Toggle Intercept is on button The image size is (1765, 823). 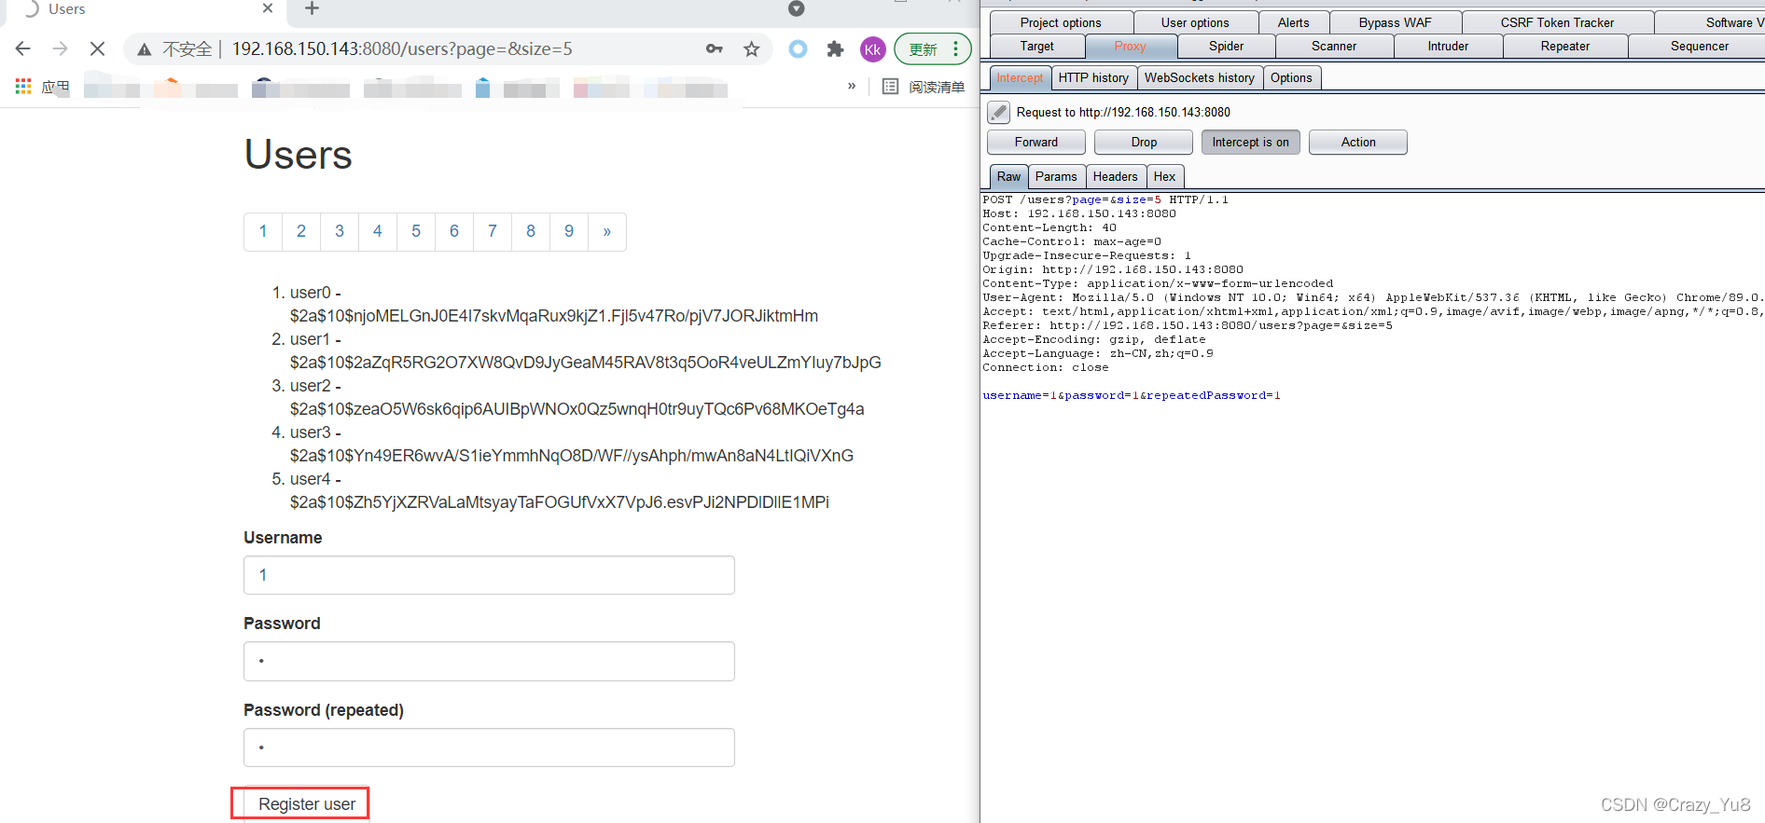1250,142
